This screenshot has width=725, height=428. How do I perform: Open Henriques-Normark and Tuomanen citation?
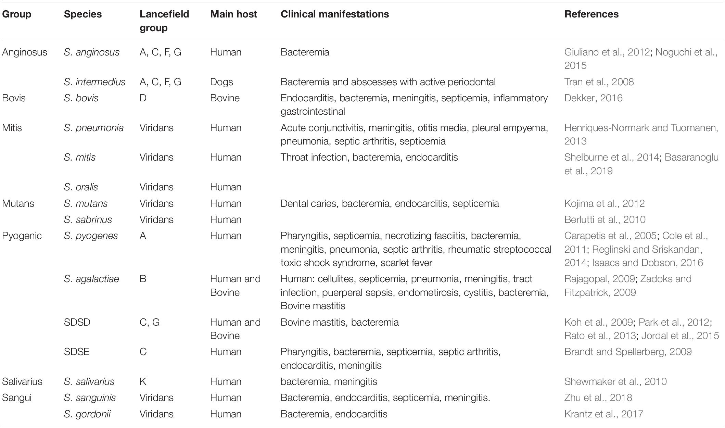click(x=641, y=134)
